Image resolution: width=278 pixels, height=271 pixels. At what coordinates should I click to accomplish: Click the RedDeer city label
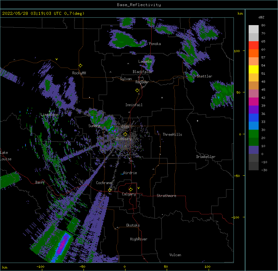(142, 82)
